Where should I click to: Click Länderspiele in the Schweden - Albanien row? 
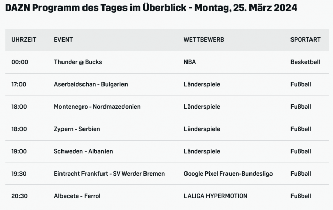(x=202, y=151)
